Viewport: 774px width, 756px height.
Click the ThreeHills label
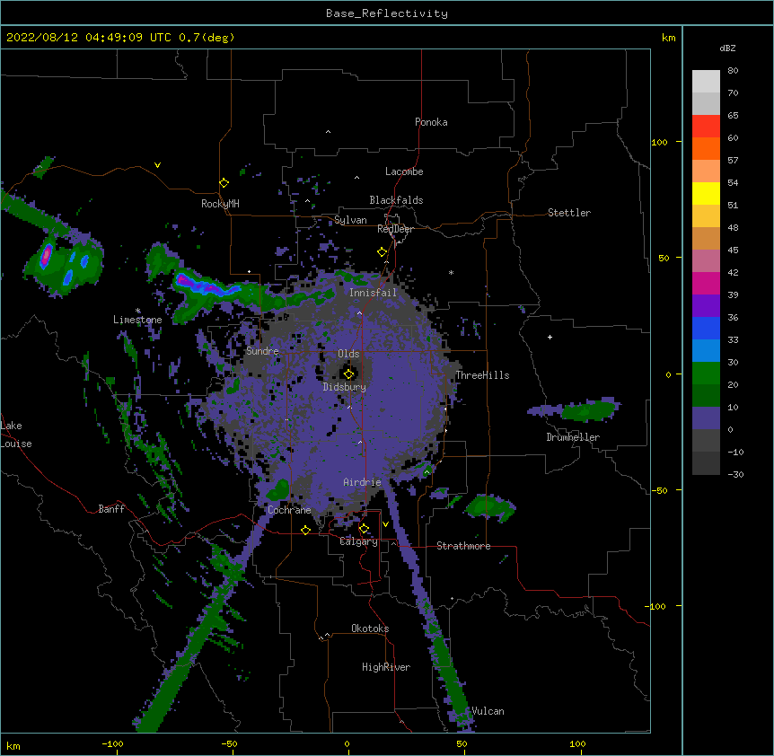(482, 375)
